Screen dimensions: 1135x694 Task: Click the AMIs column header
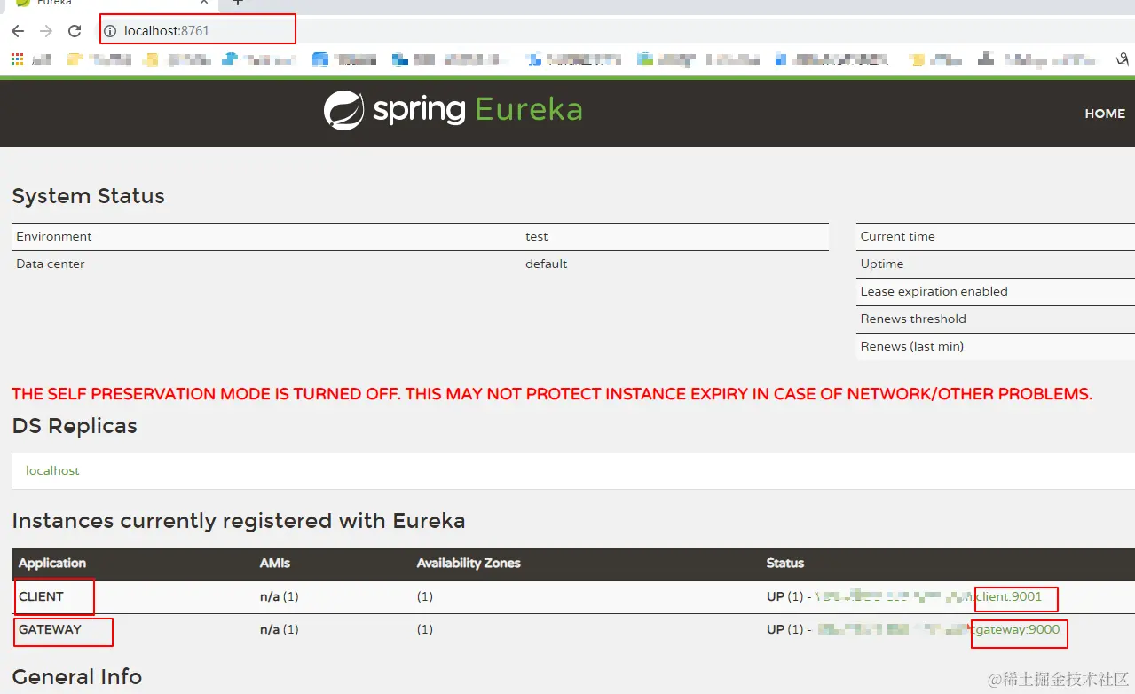[x=275, y=563]
